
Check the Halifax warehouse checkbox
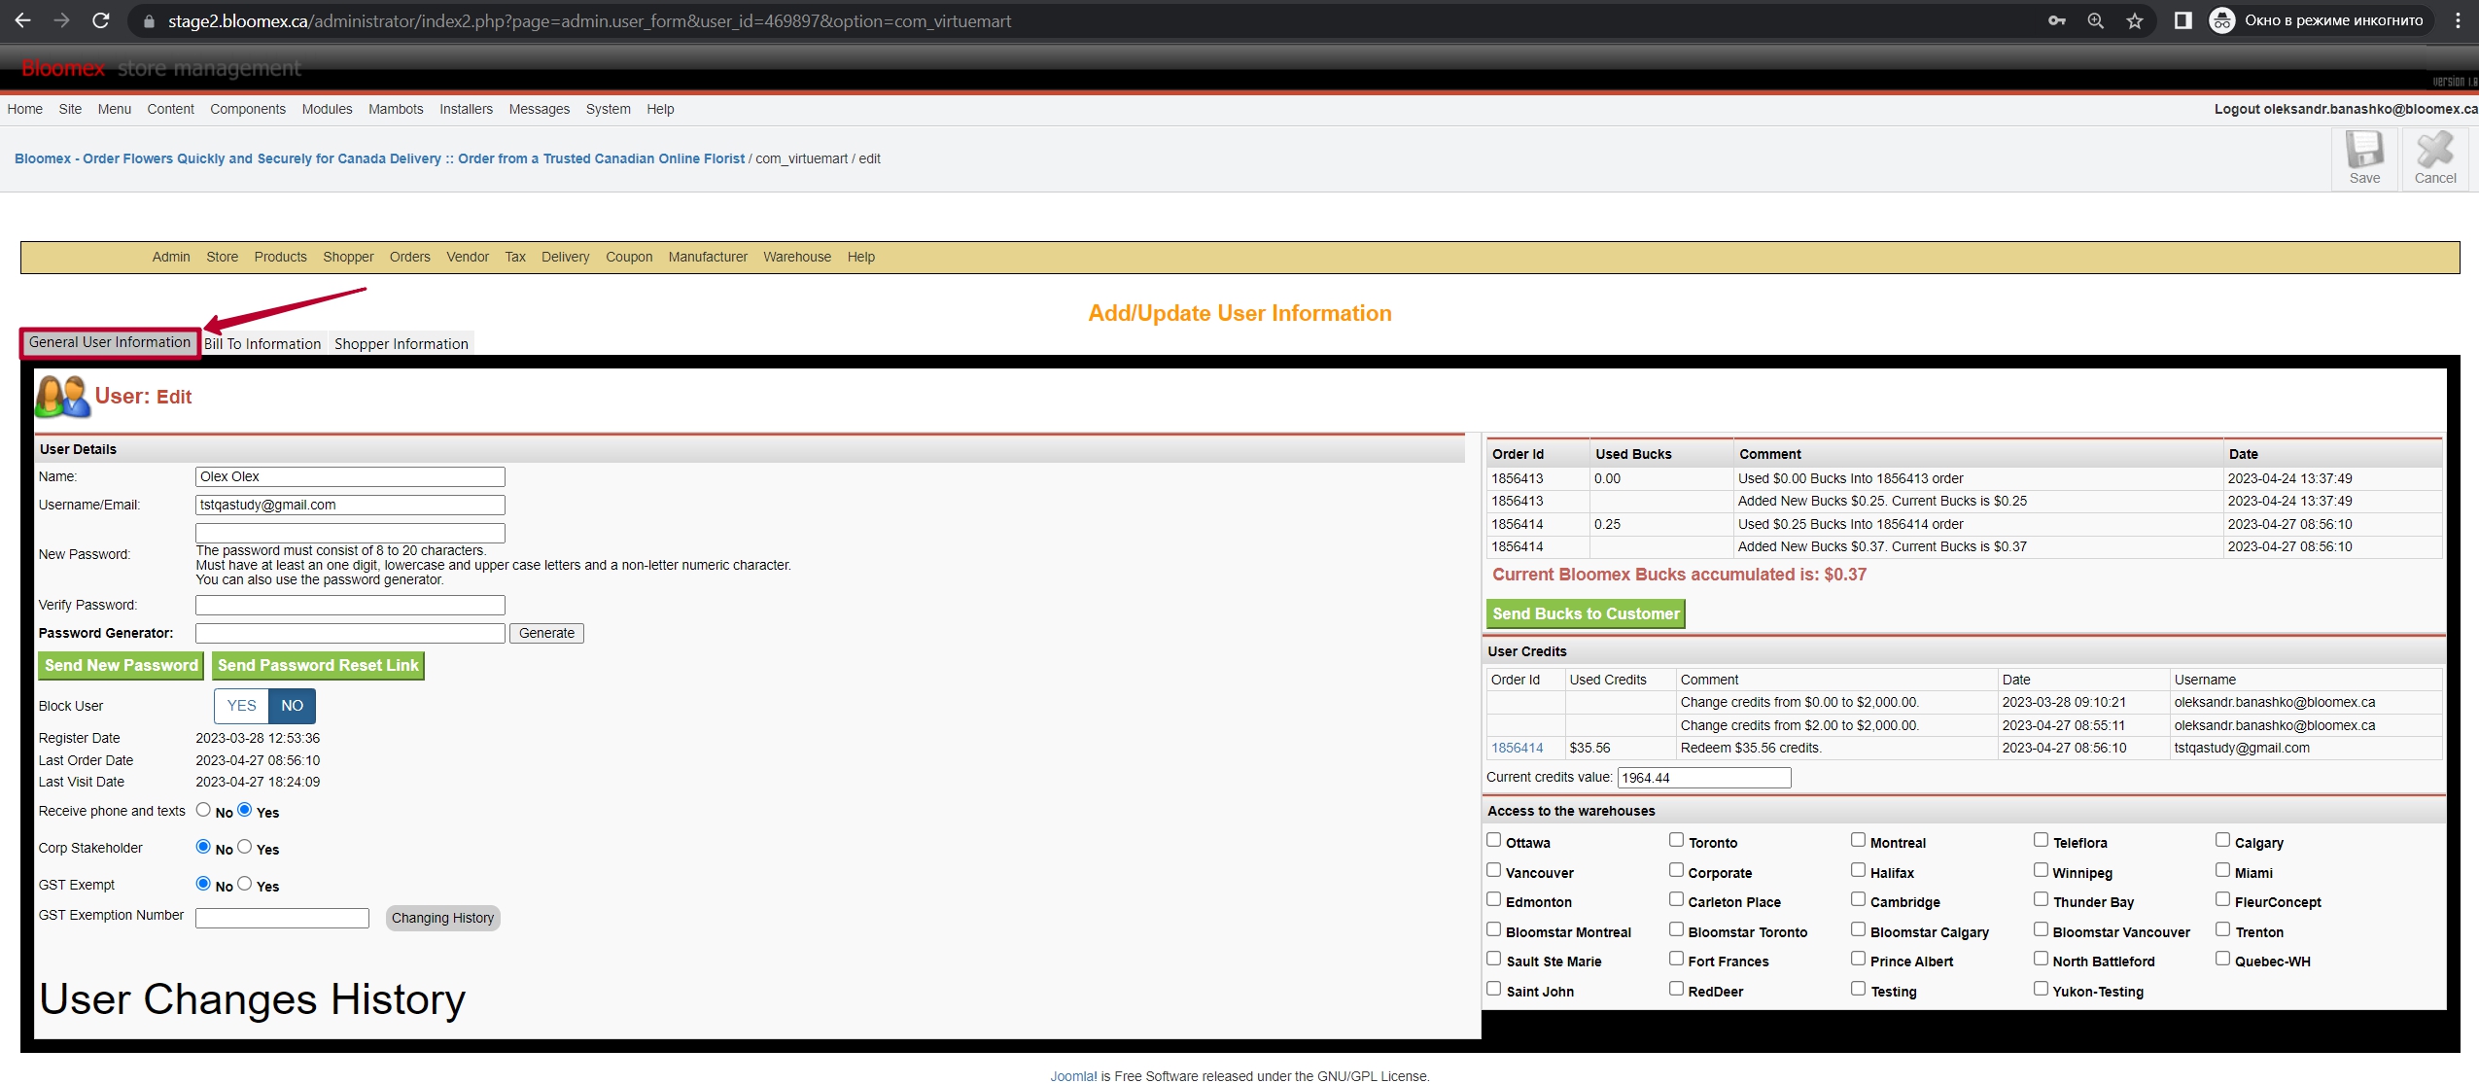(x=1858, y=870)
